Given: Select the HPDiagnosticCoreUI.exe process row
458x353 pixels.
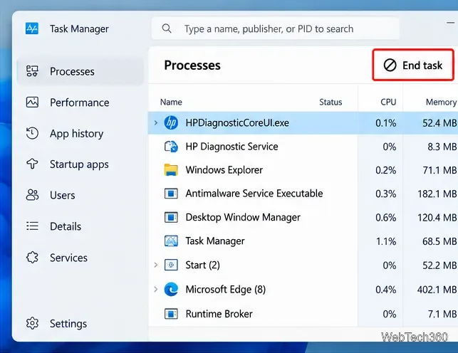Looking at the screenshot, I should (303, 122).
